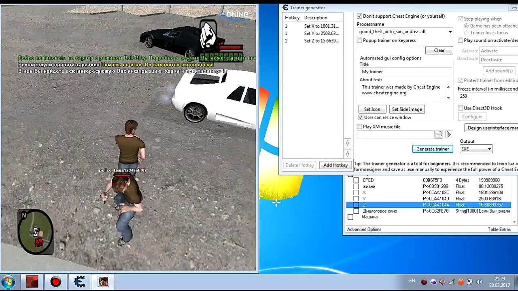Viewport: 518px width, 291px height.
Task: Click the CPED address 00B6F5F0
Action: (x=433, y=180)
